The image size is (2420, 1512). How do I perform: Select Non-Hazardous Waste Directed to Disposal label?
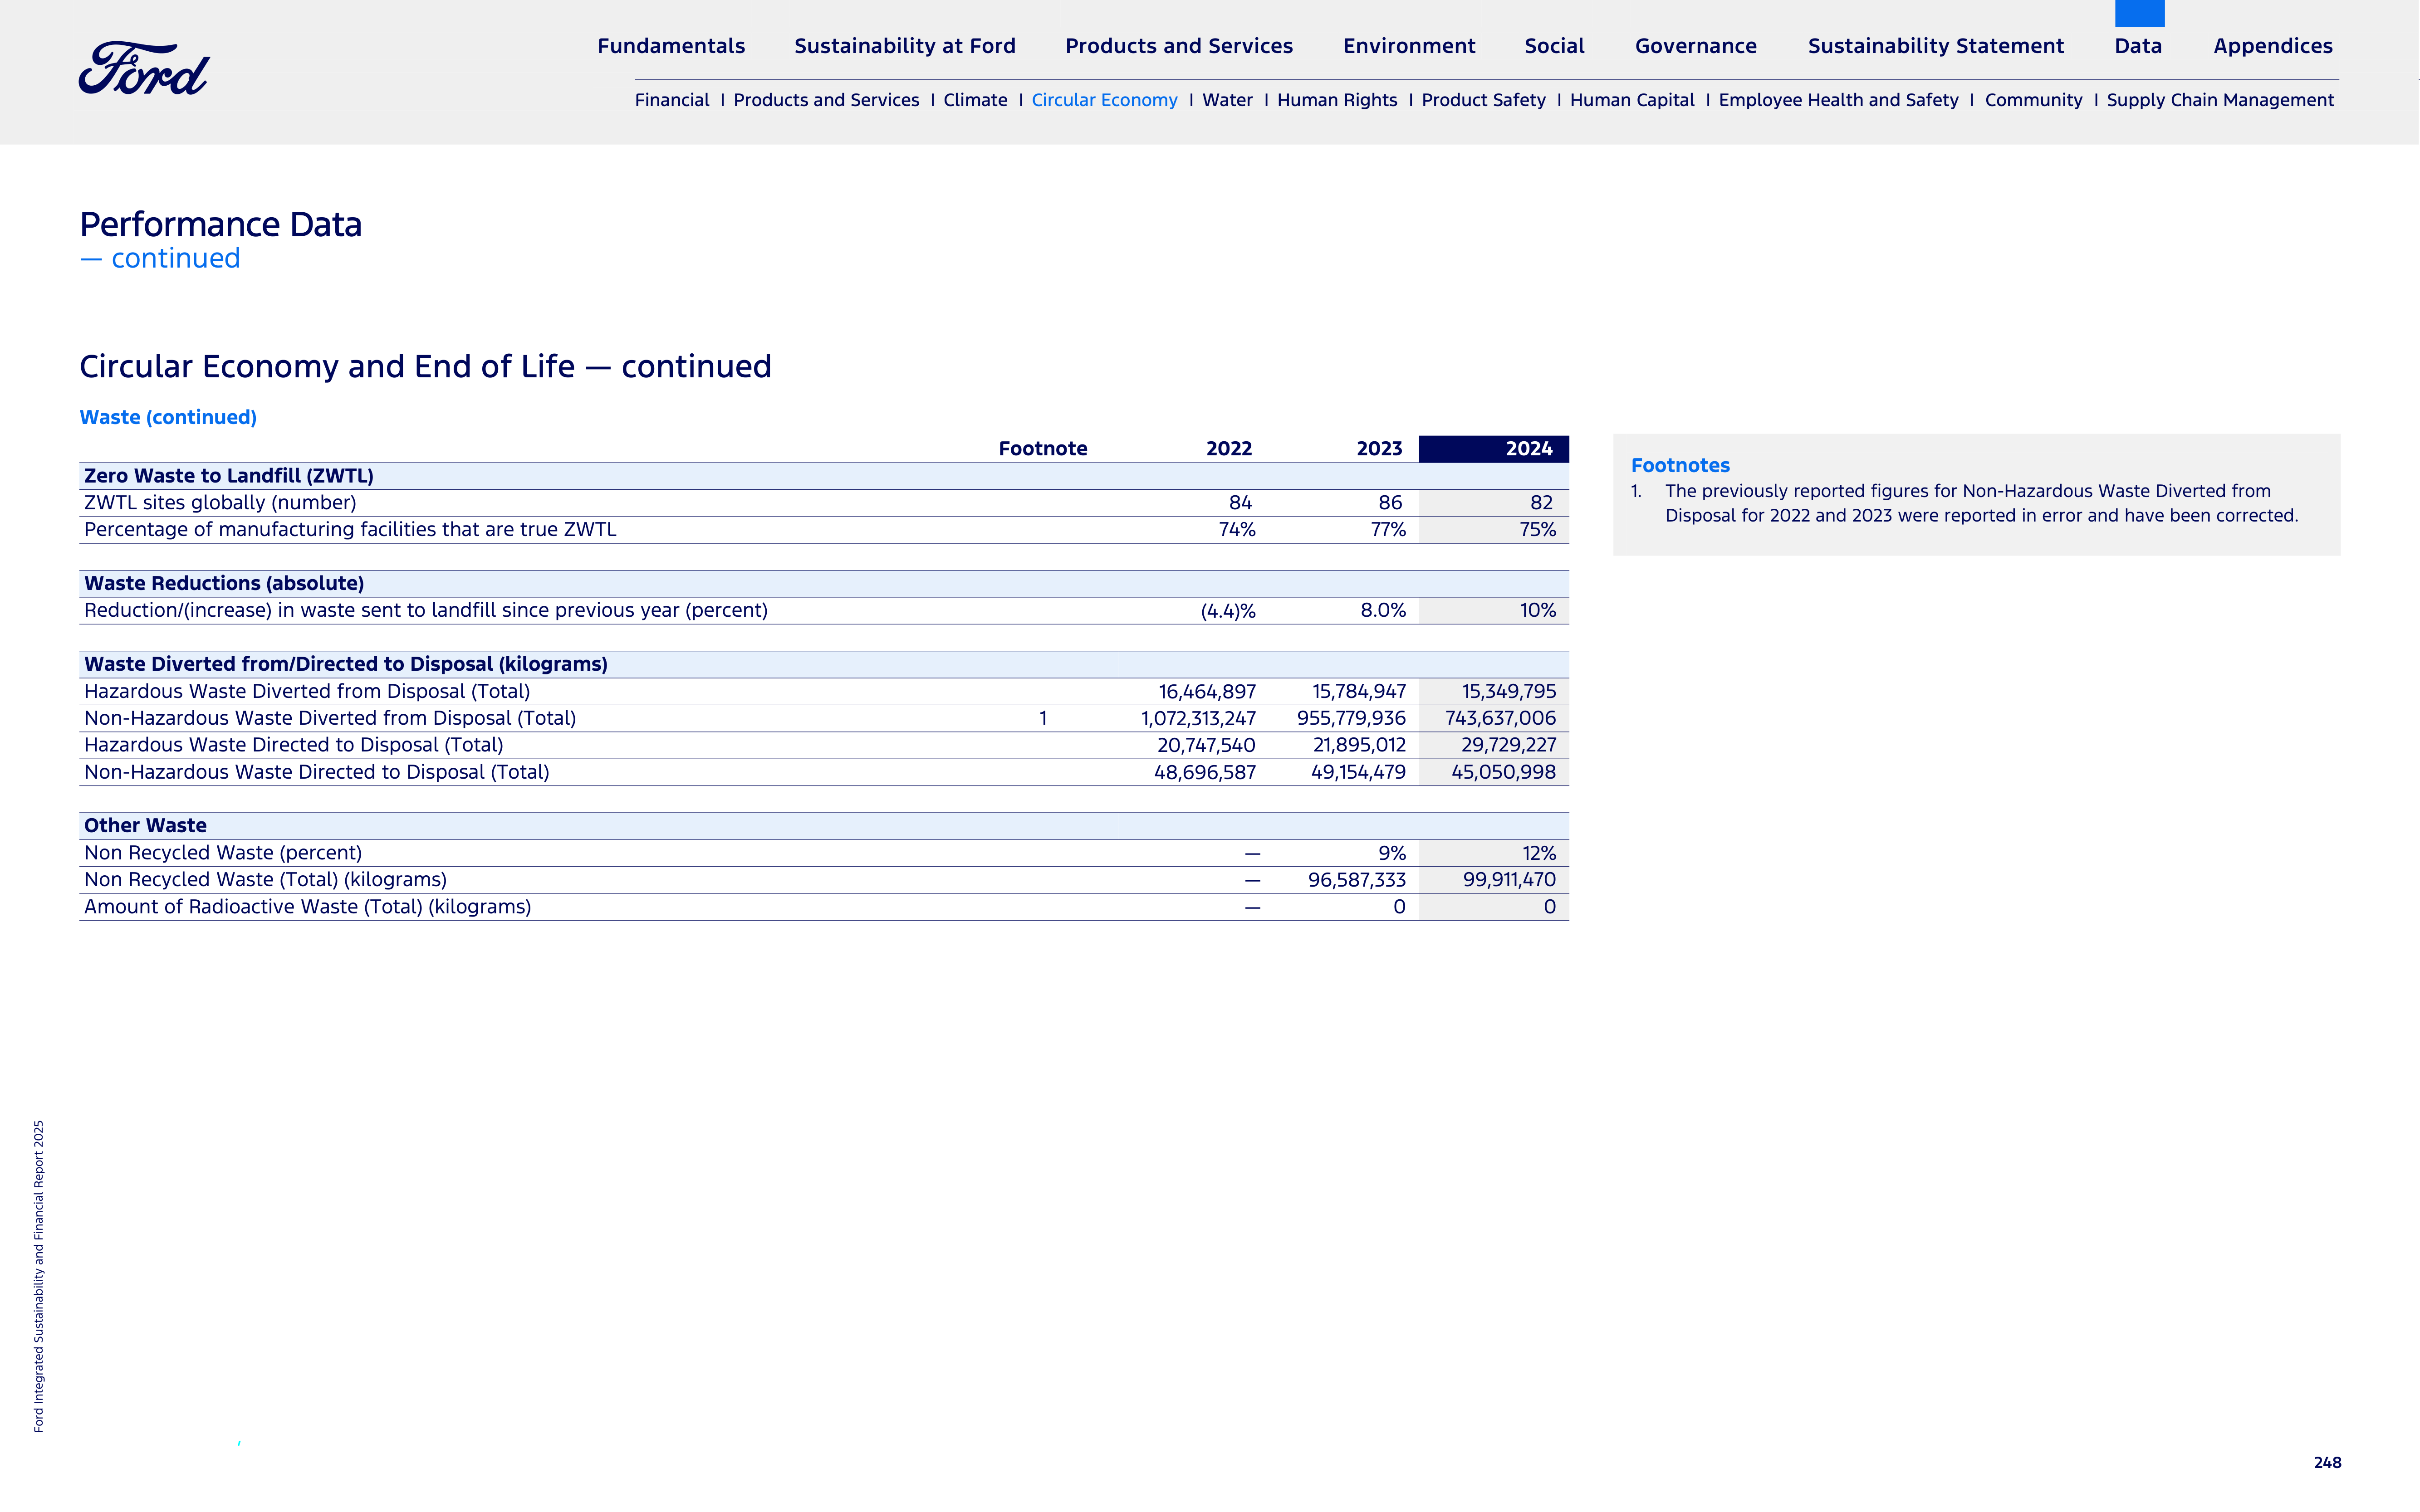click(x=317, y=772)
